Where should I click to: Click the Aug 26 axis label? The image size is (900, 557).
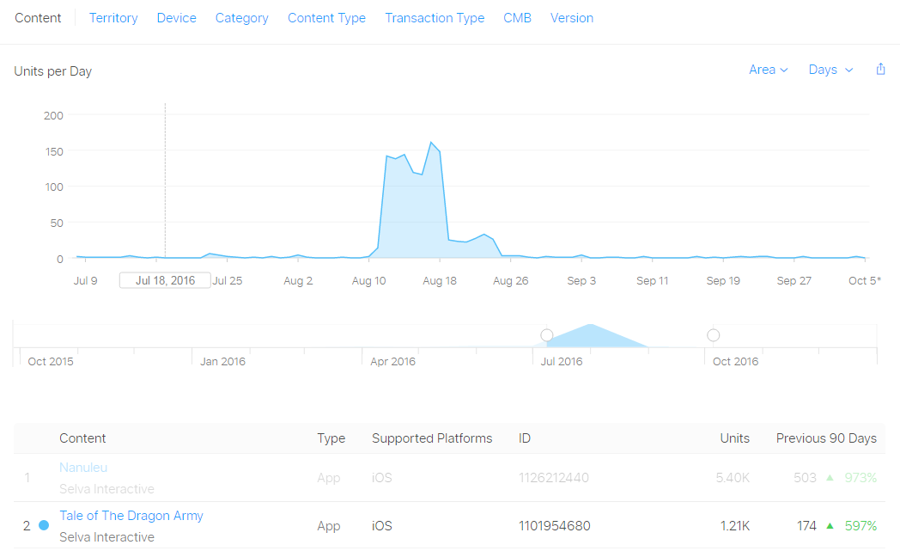[510, 281]
